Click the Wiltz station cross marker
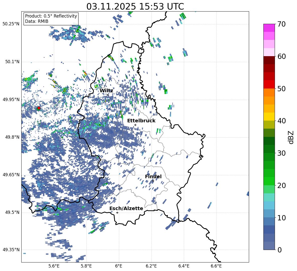297x271 pixels. point(108,95)
